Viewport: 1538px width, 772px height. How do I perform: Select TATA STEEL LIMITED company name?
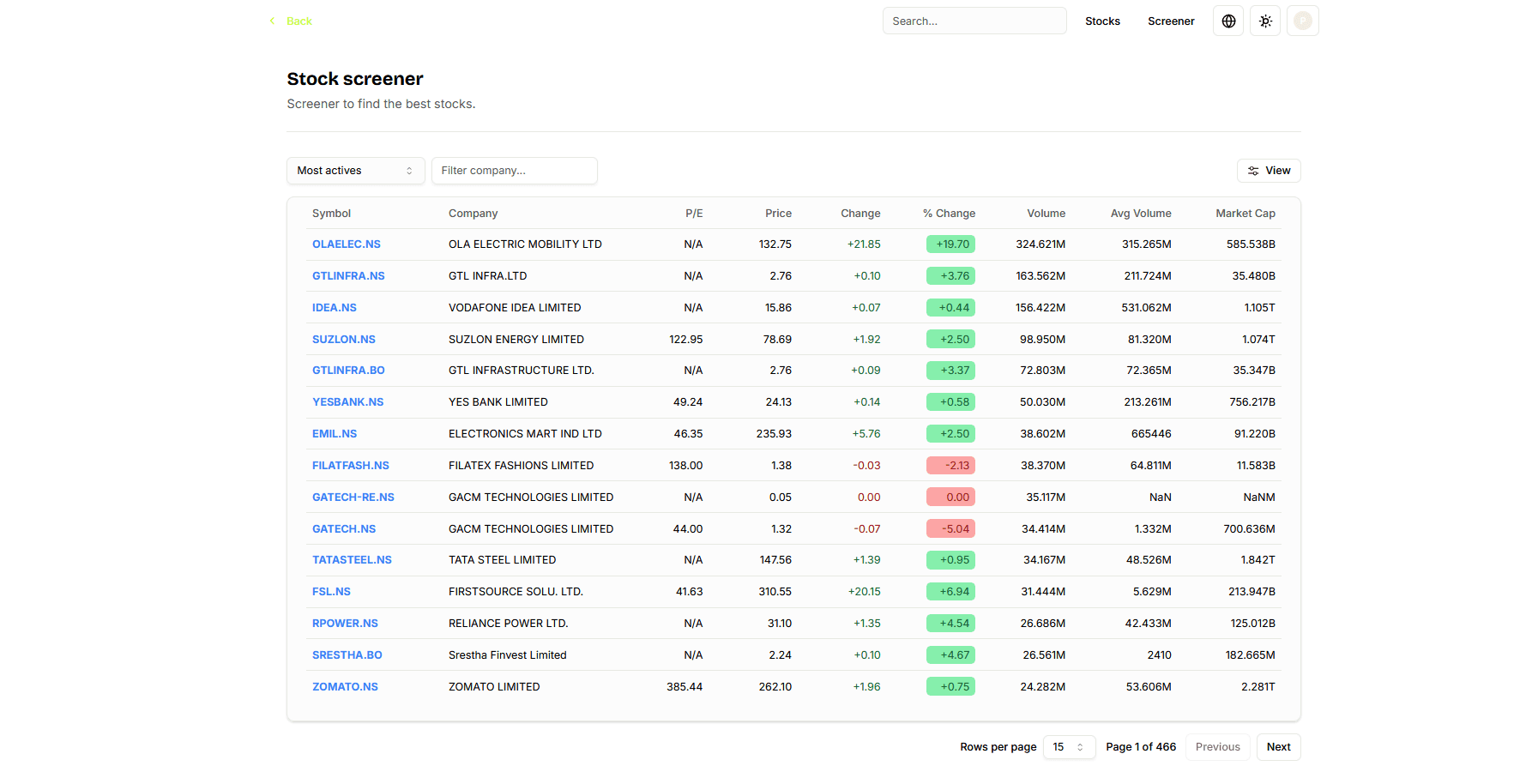pos(502,560)
